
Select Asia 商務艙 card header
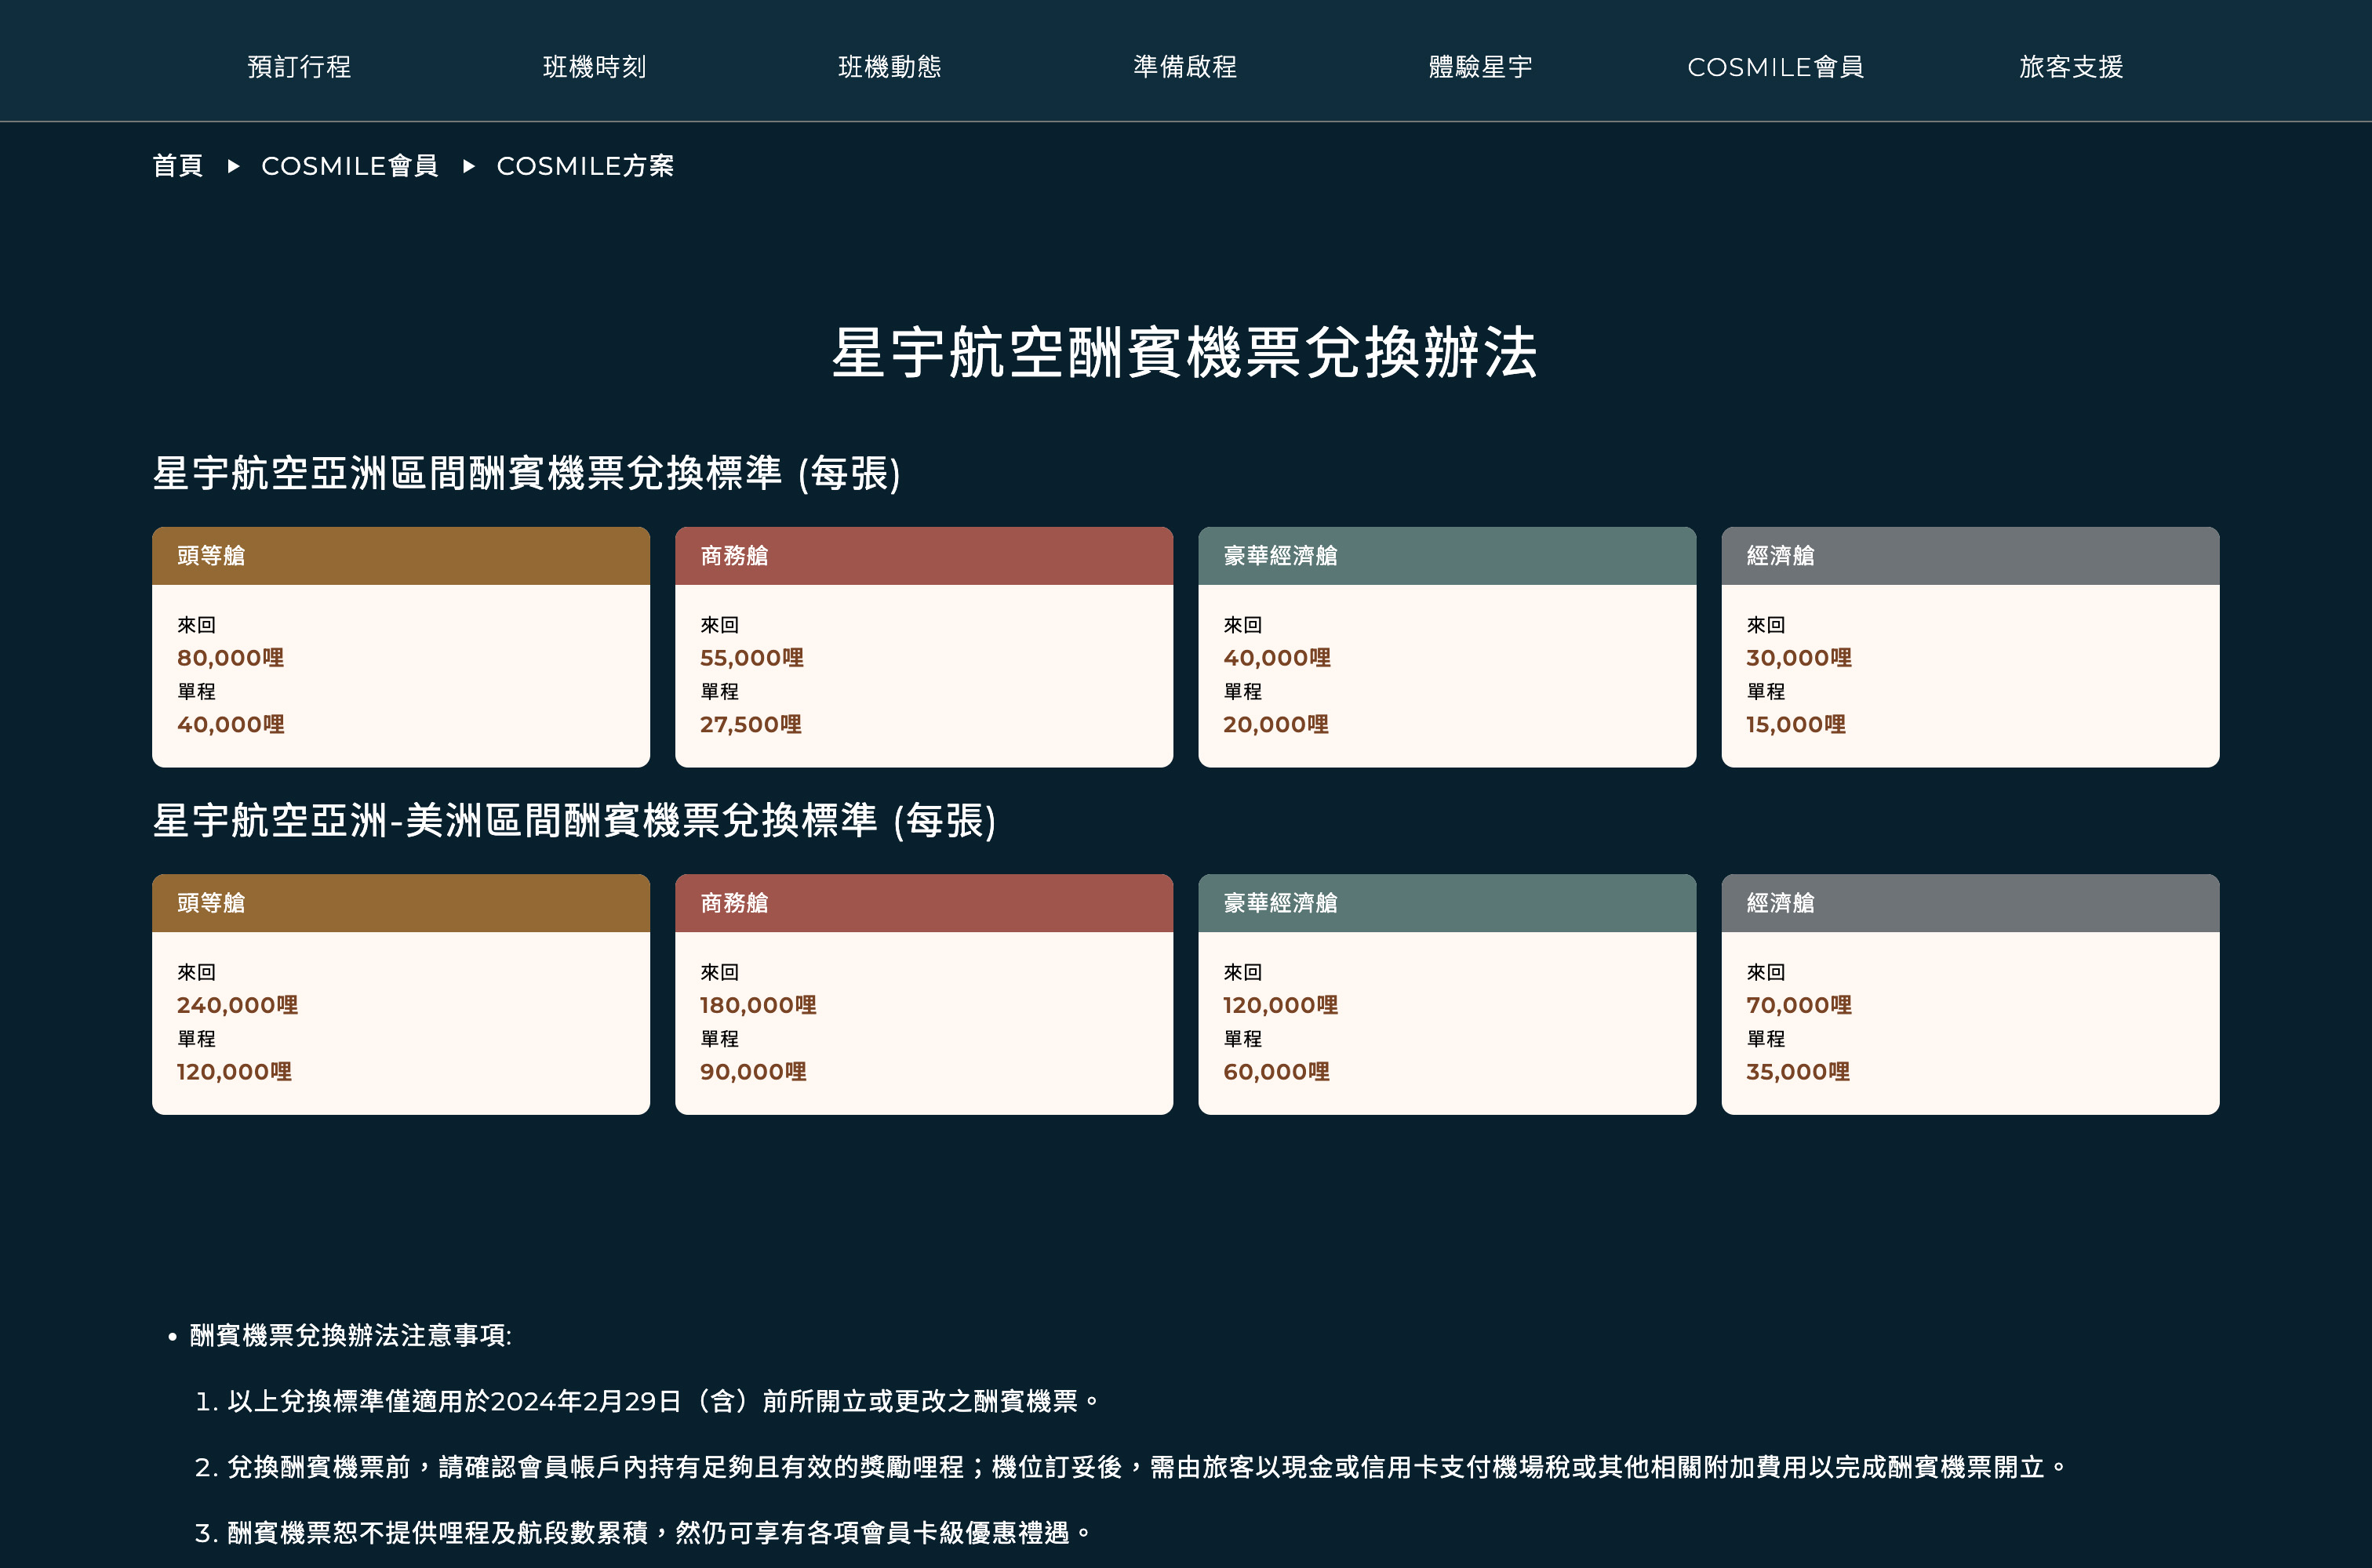pyautogui.click(x=924, y=556)
